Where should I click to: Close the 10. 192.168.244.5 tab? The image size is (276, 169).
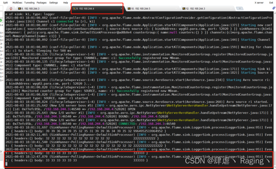pyautogui.click(x=177, y=8)
